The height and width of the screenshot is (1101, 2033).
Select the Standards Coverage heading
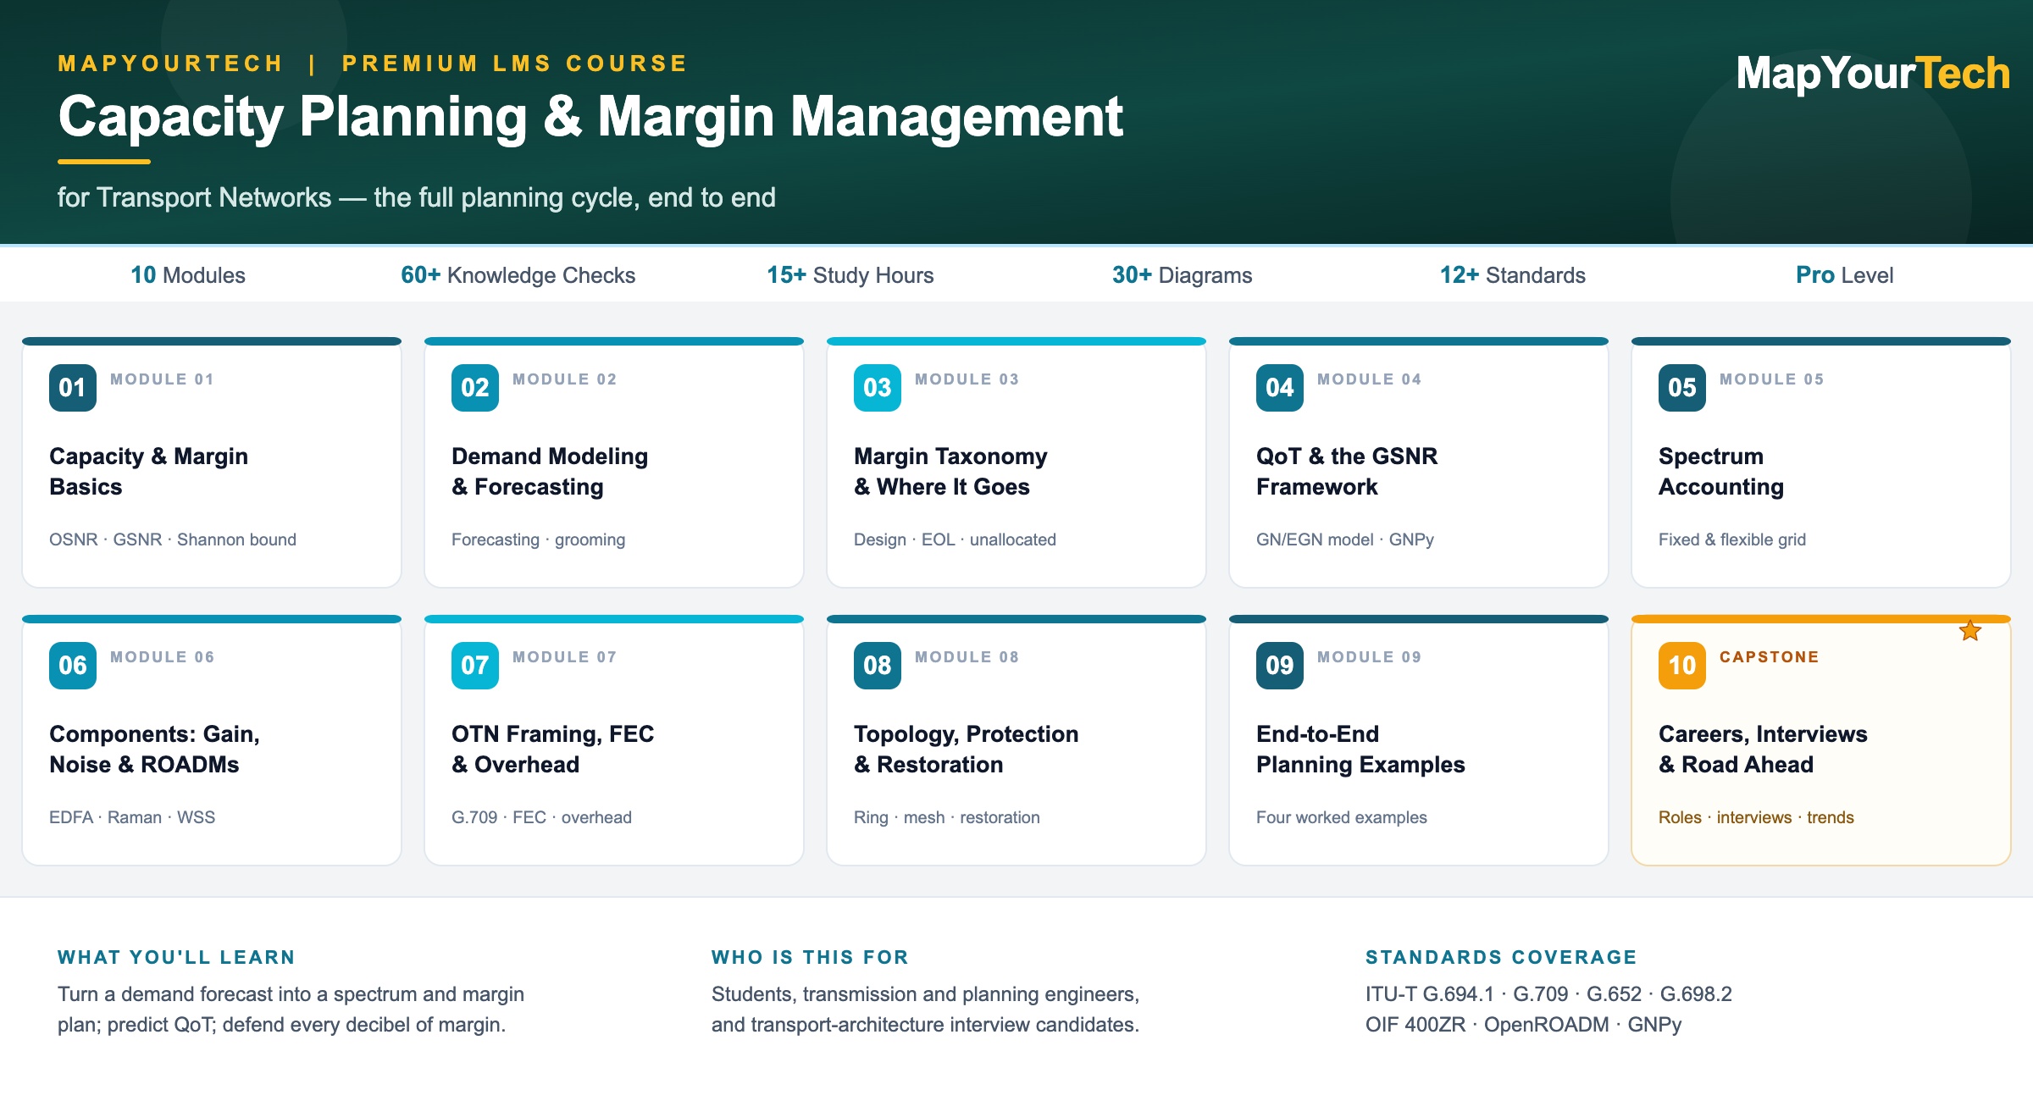pos(1501,957)
